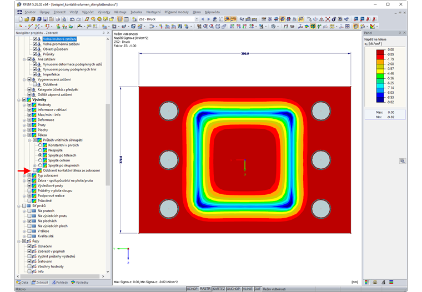Image resolution: width=422 pixels, height=292 pixels.
Task: Toggle KARTEZ in status bar
Action: click(219, 289)
